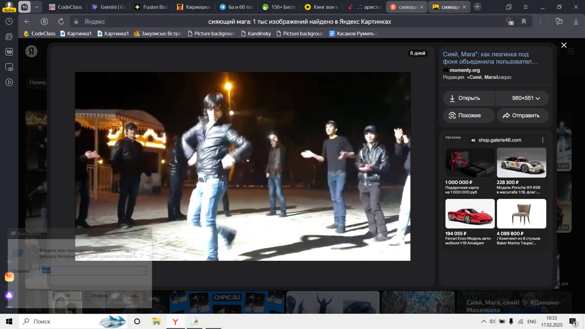Image resolution: width=585 pixels, height=329 pixels.
Task: Click the Похожие similar images button
Action: pyautogui.click(x=469, y=115)
